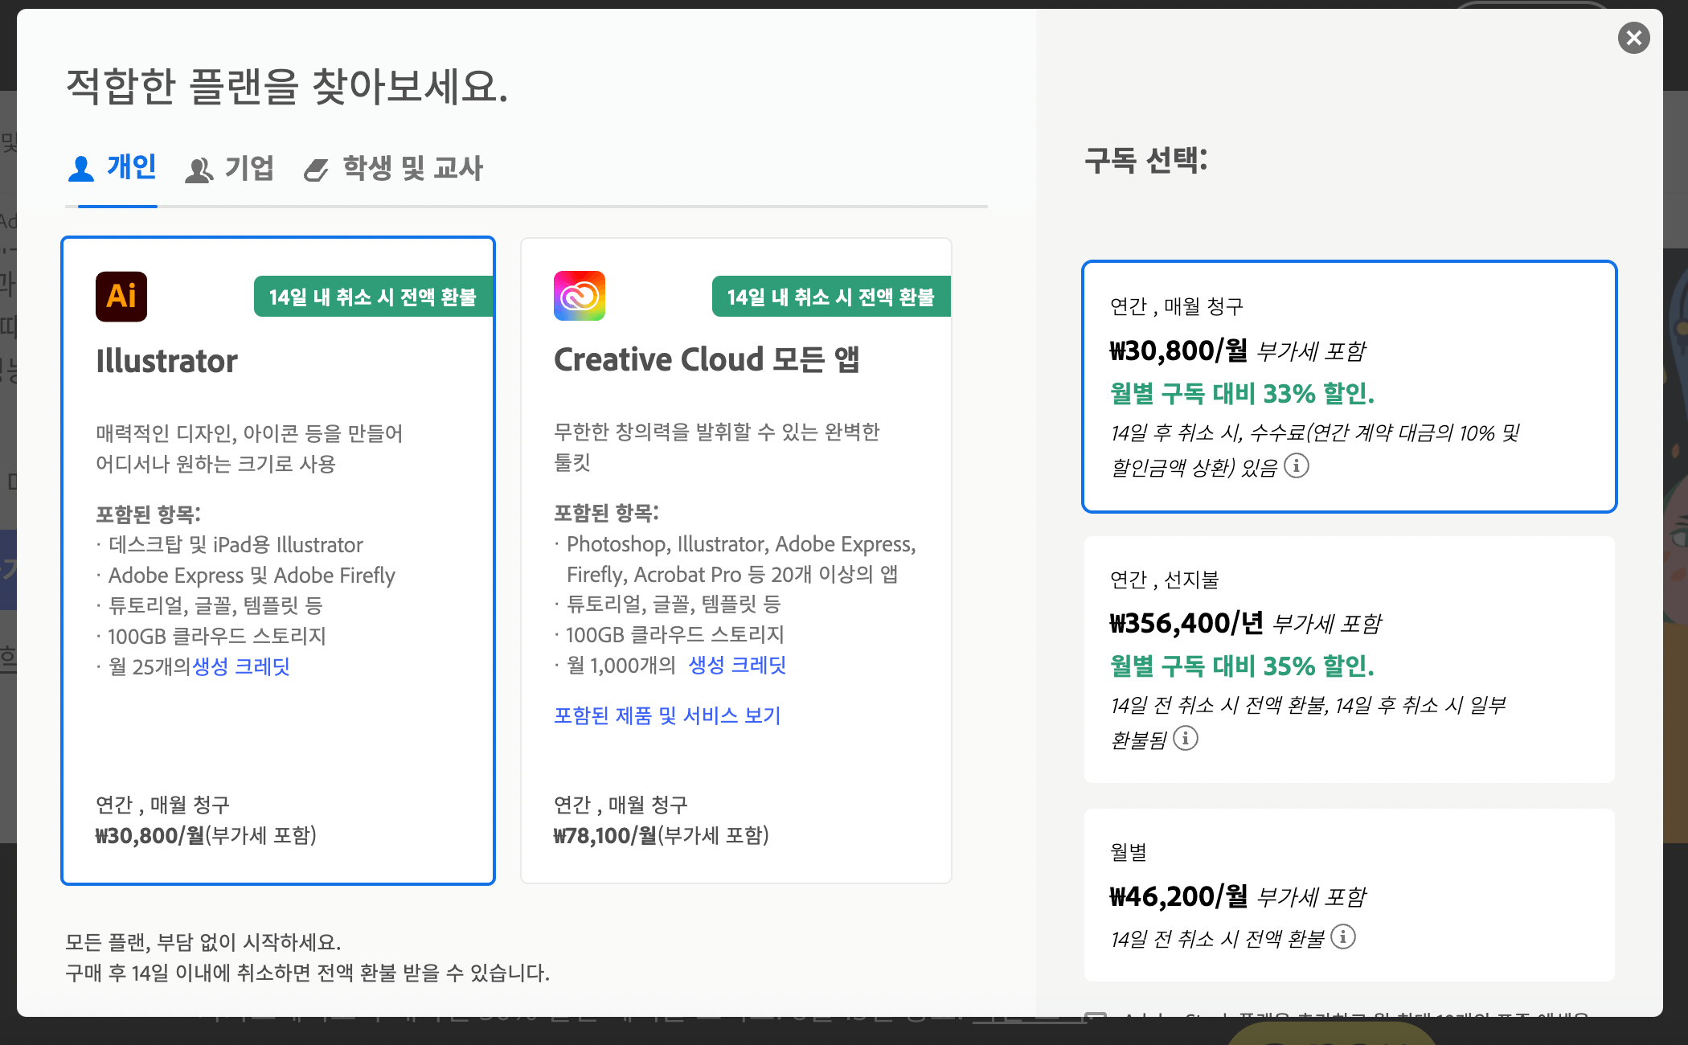The image size is (1688, 1045).
Task: Click the two-person icon of 기업 tab
Action: pos(199,170)
